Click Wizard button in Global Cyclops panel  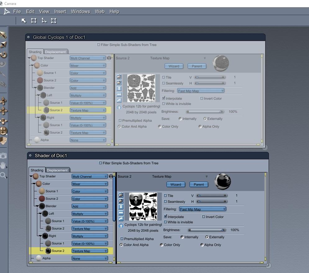pyautogui.click(x=174, y=66)
